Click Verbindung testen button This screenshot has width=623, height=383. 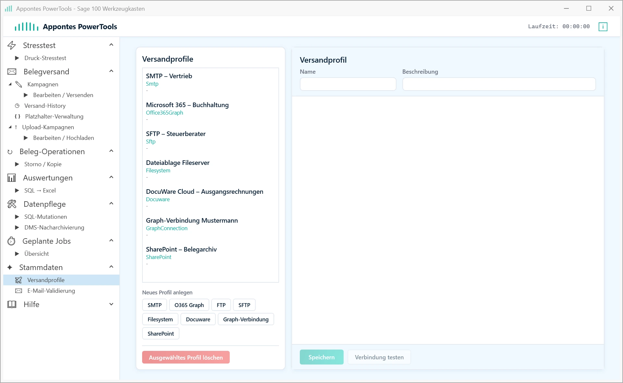[x=379, y=357]
